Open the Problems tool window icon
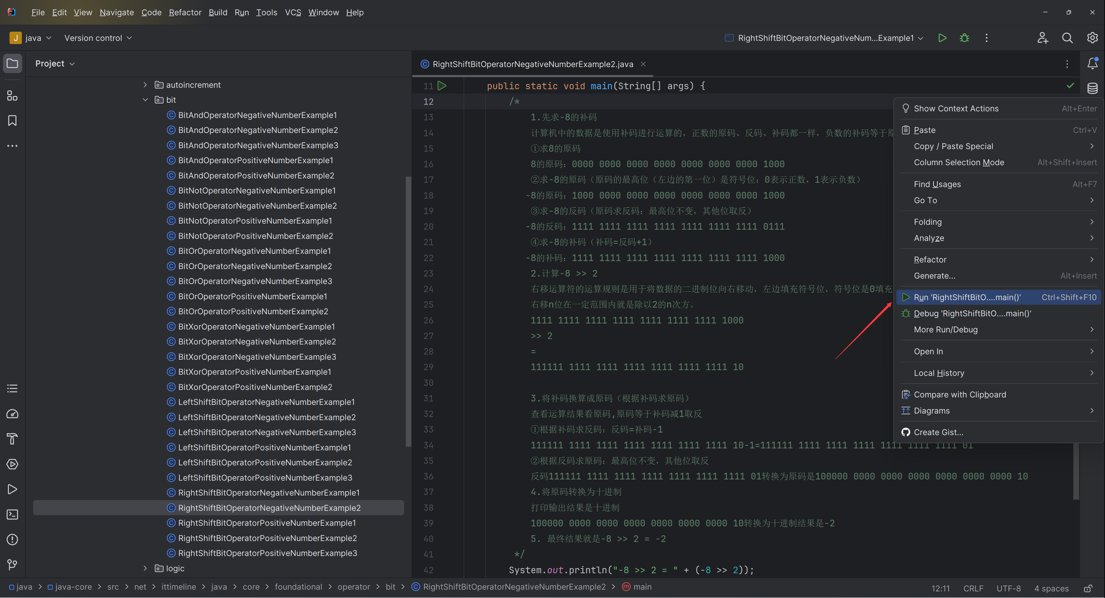This screenshot has height=598, width=1105. tap(12, 539)
